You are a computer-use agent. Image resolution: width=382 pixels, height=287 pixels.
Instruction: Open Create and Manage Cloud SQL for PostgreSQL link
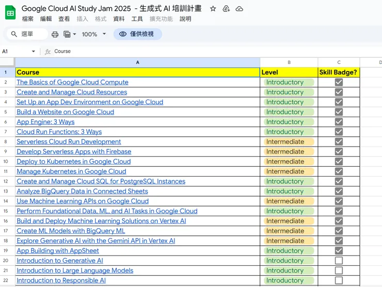point(101,182)
